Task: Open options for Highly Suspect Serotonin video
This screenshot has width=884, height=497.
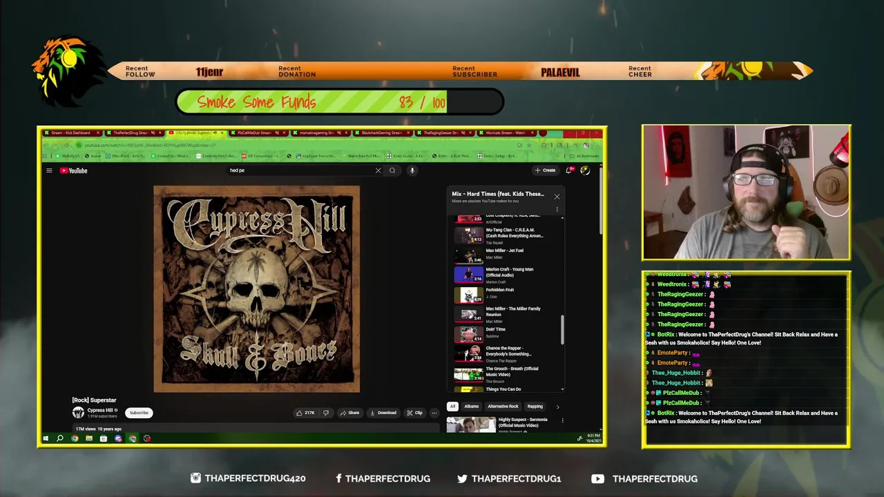Action: point(562,420)
